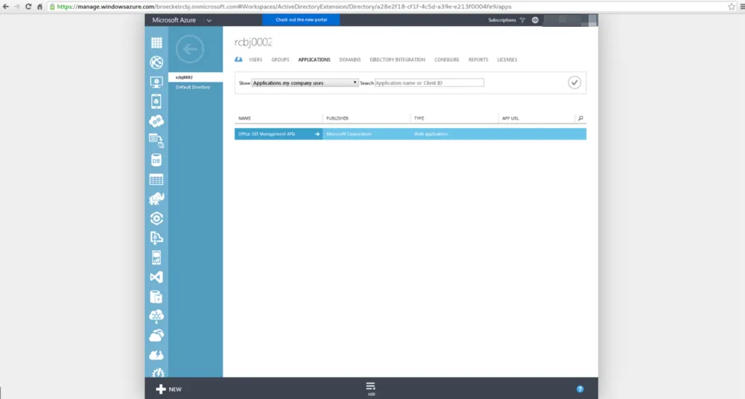Open Batch Services icon in sidebar

pyautogui.click(x=156, y=141)
